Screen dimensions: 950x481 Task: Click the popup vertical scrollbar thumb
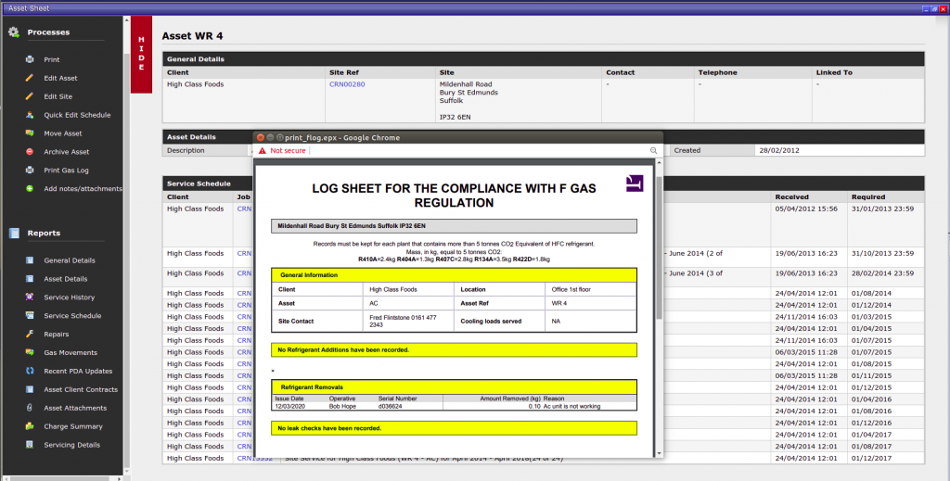pos(660,248)
